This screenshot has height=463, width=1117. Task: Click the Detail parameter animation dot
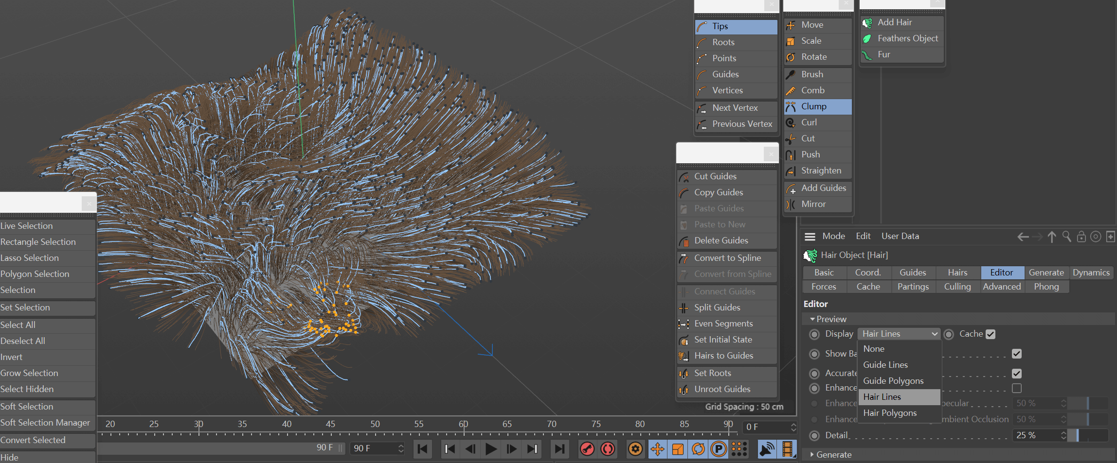814,436
